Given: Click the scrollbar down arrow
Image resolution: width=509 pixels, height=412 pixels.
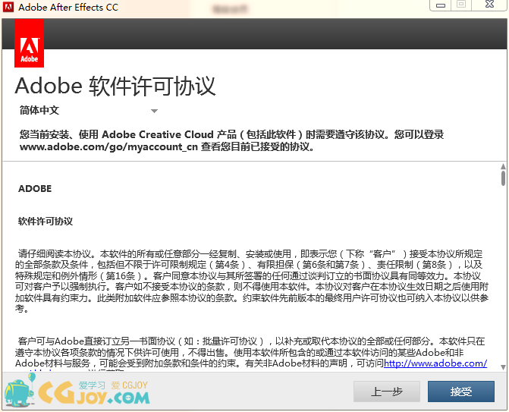Looking at the screenshot, I should [x=503, y=367].
